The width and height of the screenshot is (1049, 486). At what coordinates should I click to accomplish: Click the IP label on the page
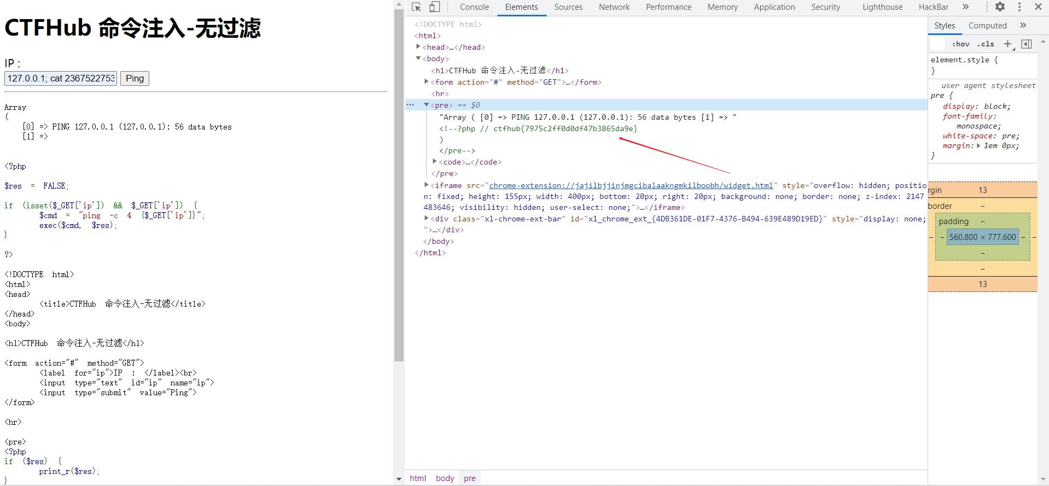[12, 63]
